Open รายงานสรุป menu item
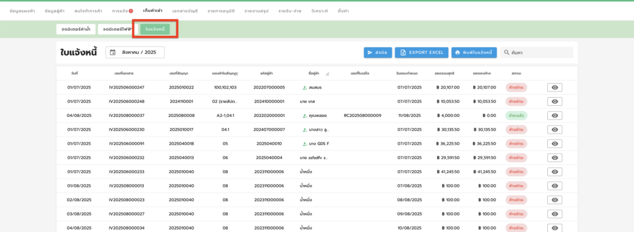634x232 pixels. pos(256,11)
